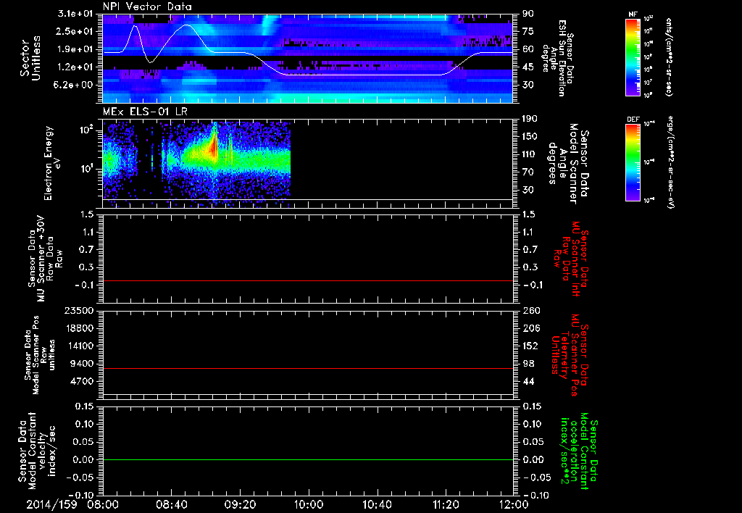The image size is (742, 513).
Task: Click the '23500' scanner position tick value
Action: tap(78, 310)
